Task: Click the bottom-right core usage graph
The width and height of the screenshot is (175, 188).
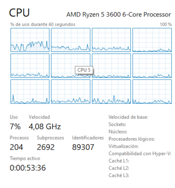Action: point(152,92)
